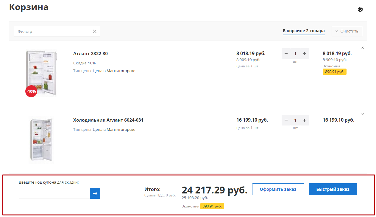Viewport: 376px width, 217px height.
Task: Remove Холодильник Атлант 6024-031 from cart
Action: [362, 114]
